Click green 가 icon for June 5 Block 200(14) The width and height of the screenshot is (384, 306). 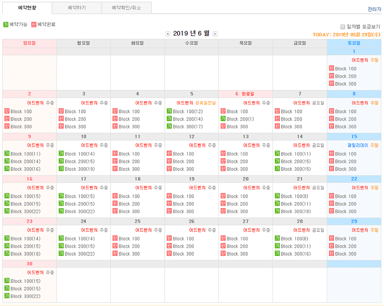click(169, 118)
